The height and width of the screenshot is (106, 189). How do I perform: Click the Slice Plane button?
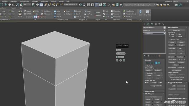tap(172, 48)
